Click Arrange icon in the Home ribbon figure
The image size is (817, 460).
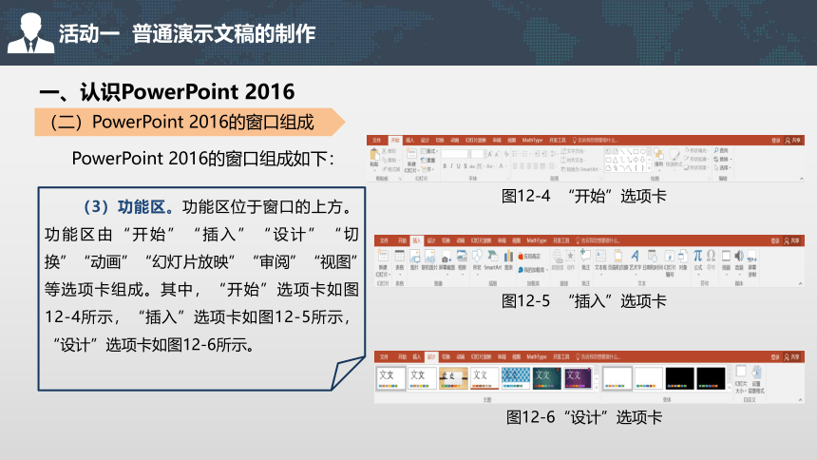click(658, 154)
